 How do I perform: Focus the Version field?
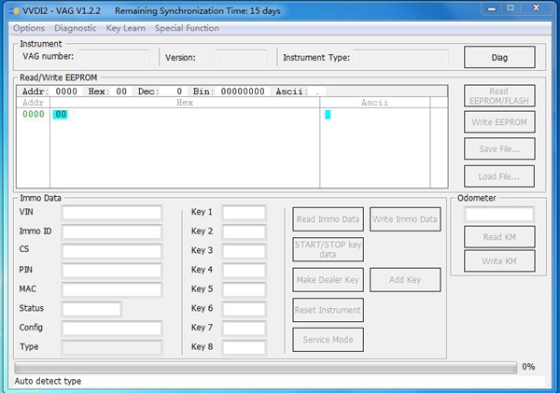pyautogui.click(x=241, y=57)
